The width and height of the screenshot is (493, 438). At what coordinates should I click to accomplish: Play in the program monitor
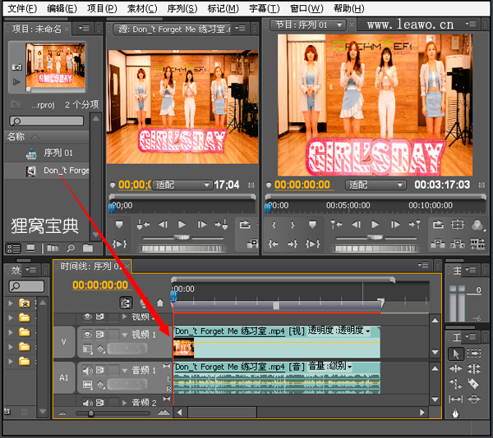376,225
